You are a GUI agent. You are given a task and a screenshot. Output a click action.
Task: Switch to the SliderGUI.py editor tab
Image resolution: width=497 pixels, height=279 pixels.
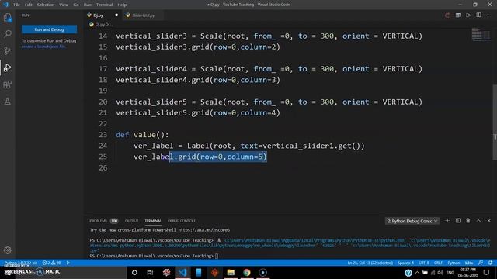(143, 15)
